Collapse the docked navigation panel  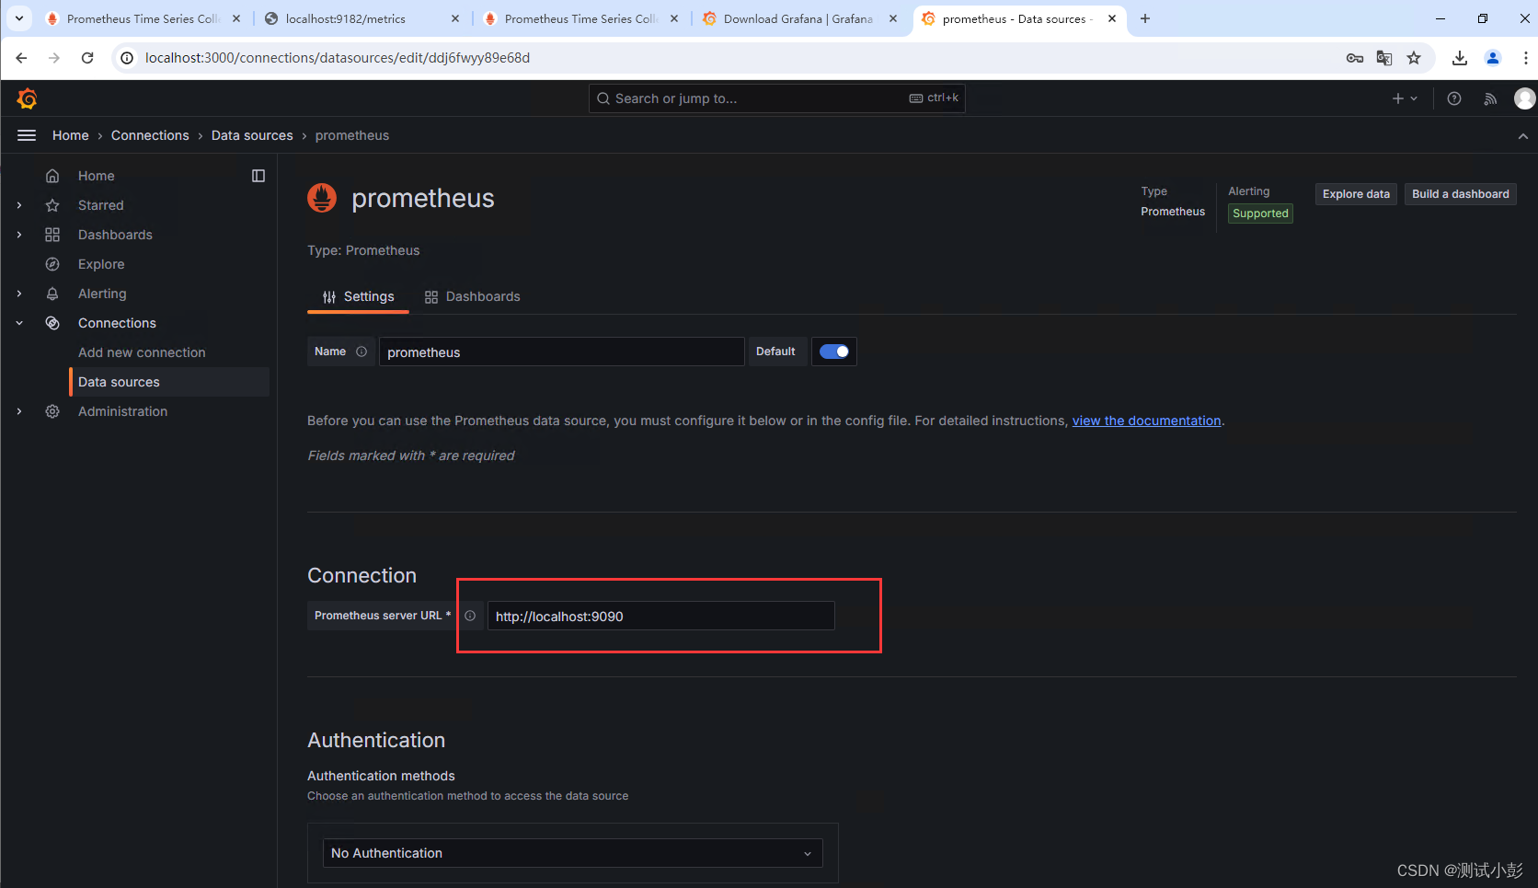point(258,175)
